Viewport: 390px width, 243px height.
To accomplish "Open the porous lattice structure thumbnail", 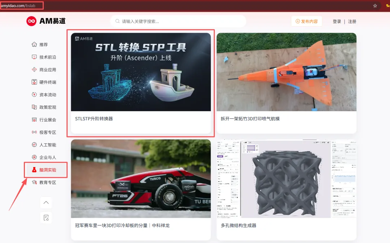I will pyautogui.click(x=286, y=179).
